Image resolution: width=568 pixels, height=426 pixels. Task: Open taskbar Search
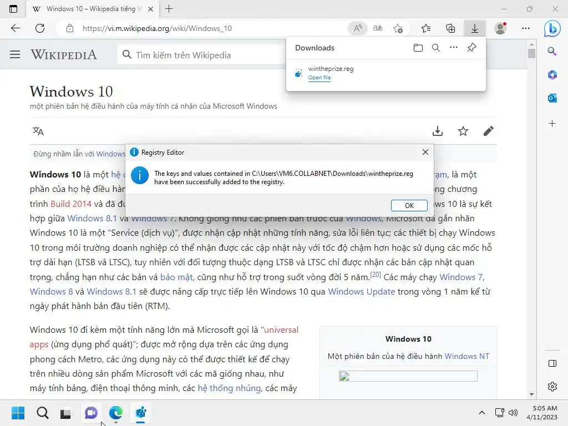(42, 413)
